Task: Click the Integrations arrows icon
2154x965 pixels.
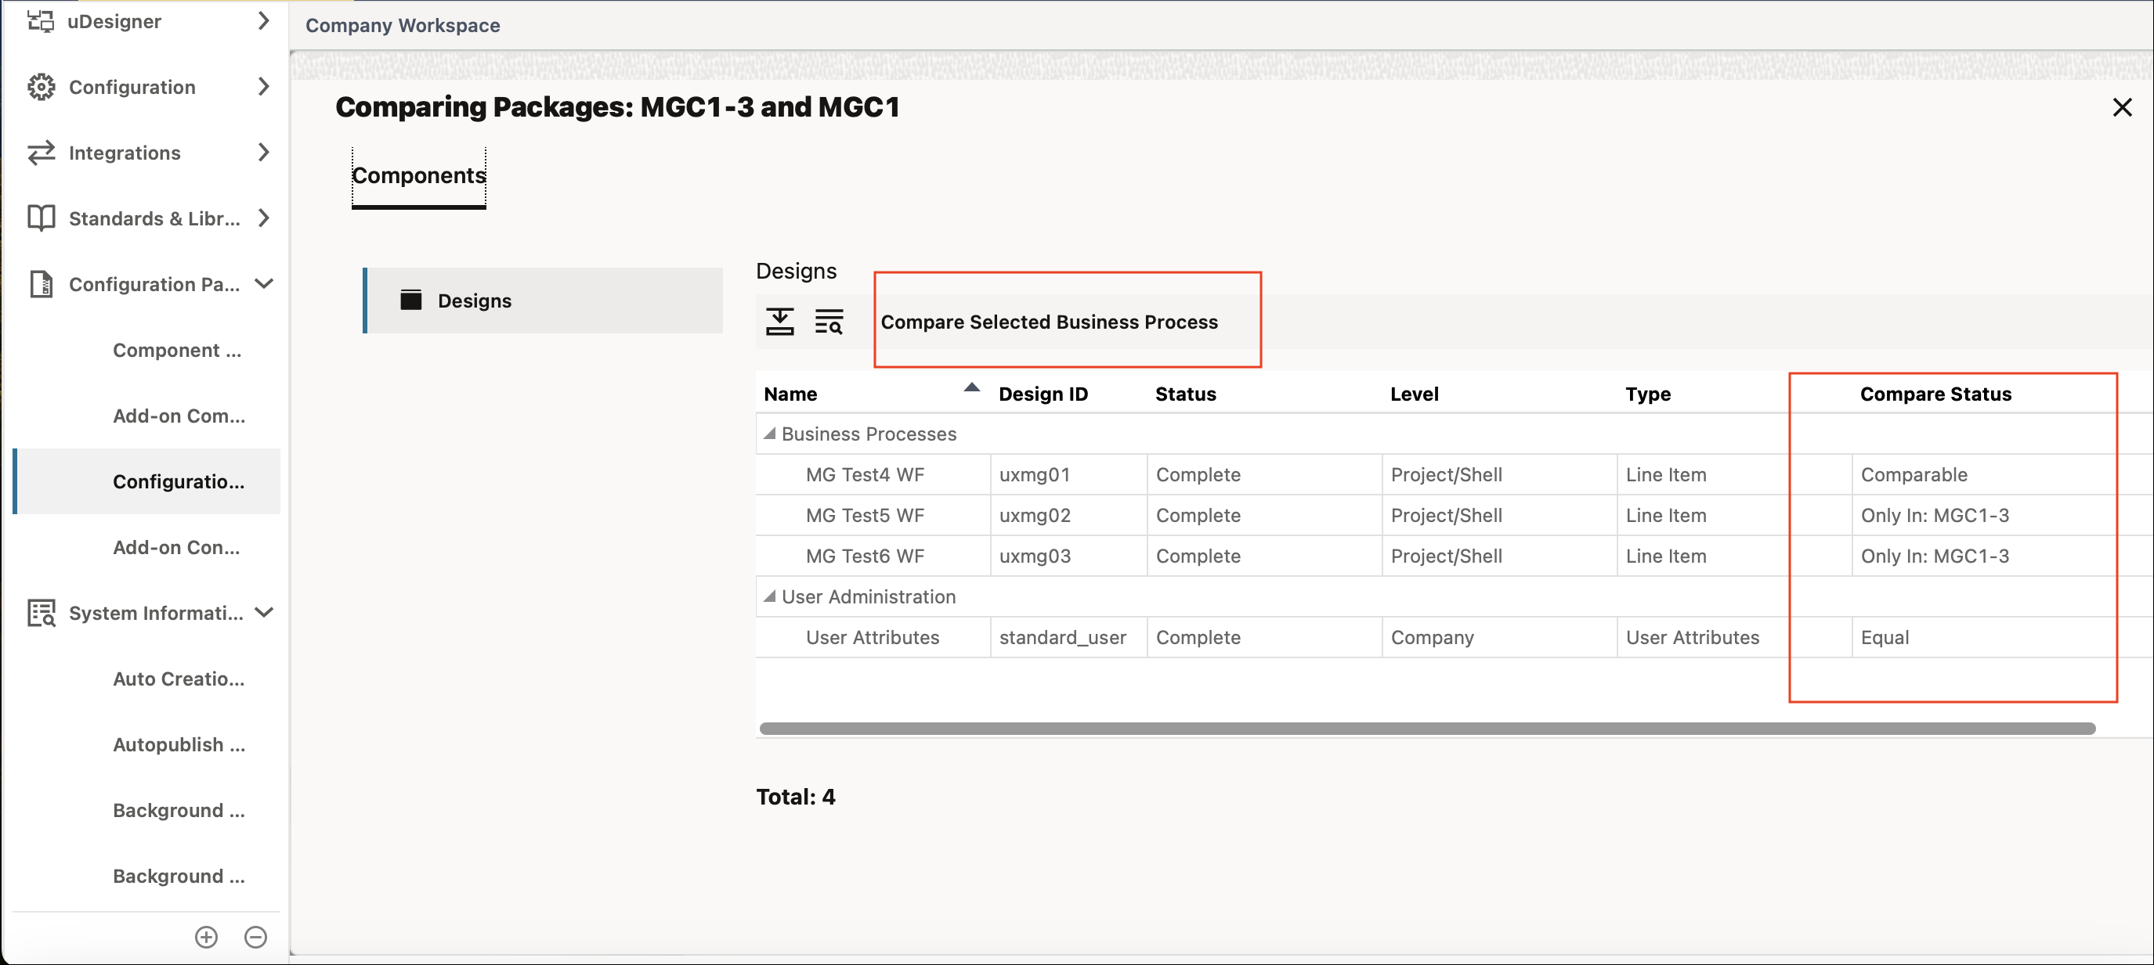Action: coord(41,152)
